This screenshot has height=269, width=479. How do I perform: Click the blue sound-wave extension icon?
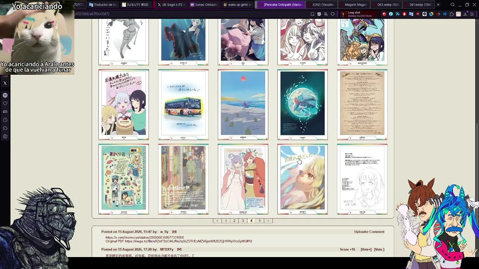445,14
